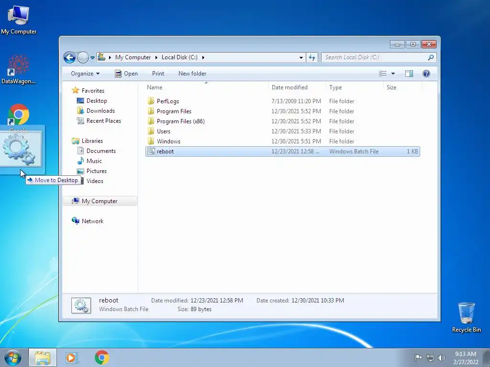Click the Google Chrome desktop shortcut
The width and height of the screenshot is (490, 367).
[x=19, y=115]
